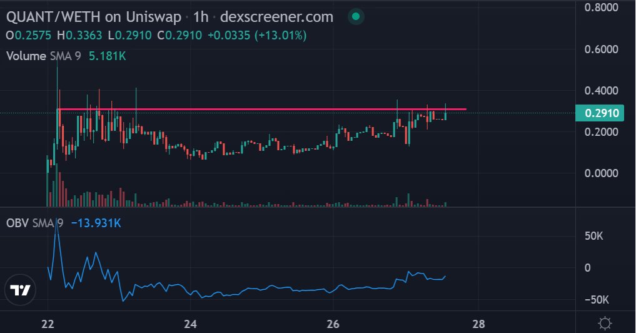Click date 28 on time axis
This screenshot has width=636, height=333.
tap(478, 324)
